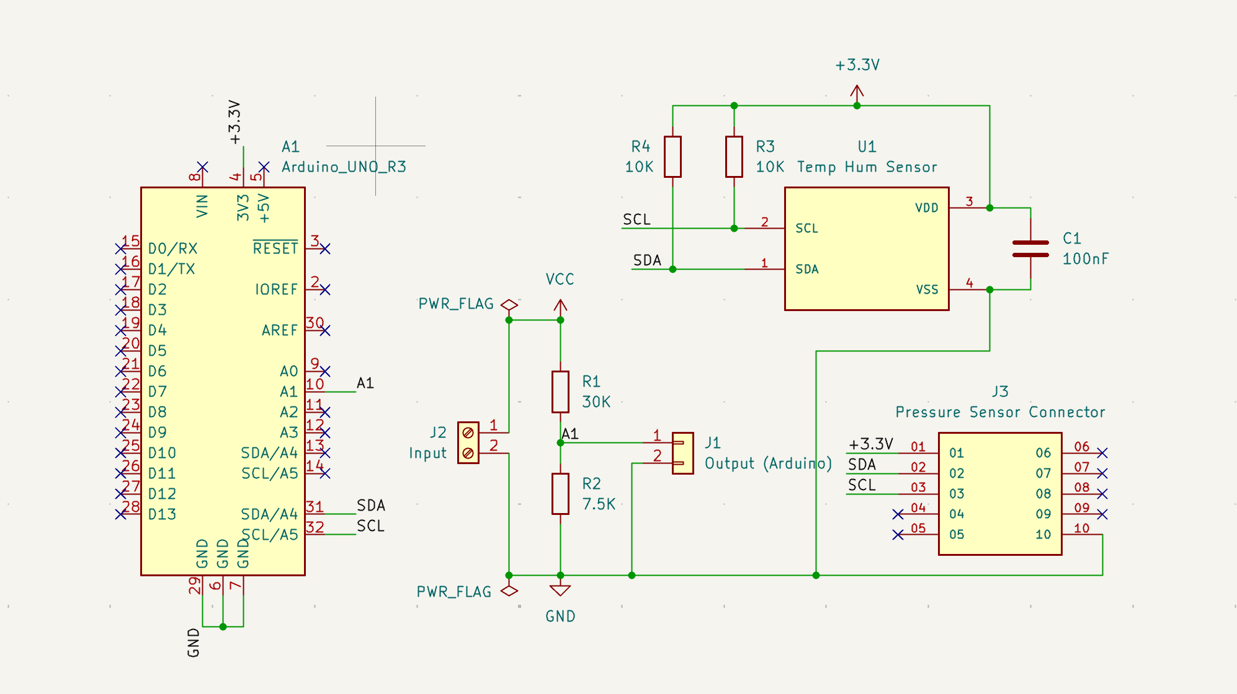Select the +3.3V label on J3 pin 01
The width and height of the screenshot is (1237, 694).
tap(871, 444)
